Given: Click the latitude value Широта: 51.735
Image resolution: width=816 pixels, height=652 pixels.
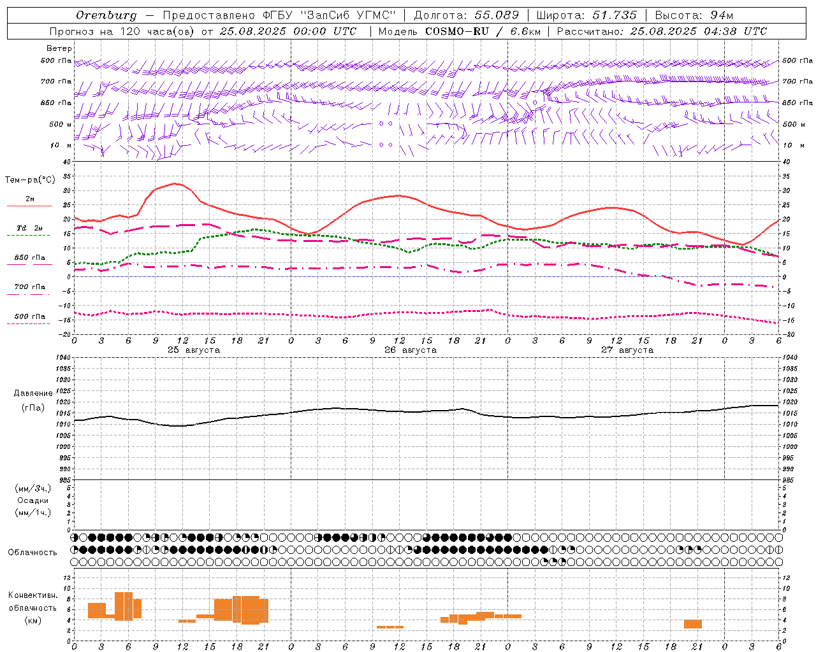Looking at the screenshot, I should pyautogui.click(x=586, y=15).
